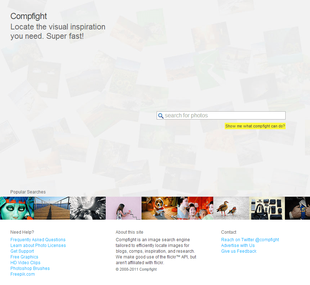Visit the Free Graphics link
The height and width of the screenshot is (285, 310).
24,257
